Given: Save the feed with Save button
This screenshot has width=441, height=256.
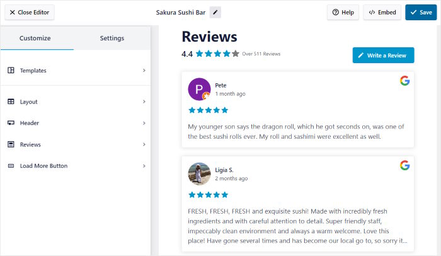Looking at the screenshot, I should pos(421,13).
